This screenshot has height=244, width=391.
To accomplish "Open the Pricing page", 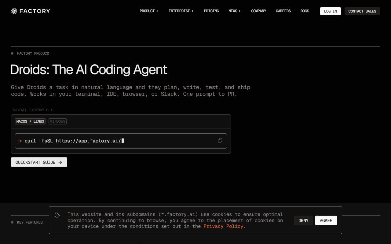I will click(x=211, y=11).
